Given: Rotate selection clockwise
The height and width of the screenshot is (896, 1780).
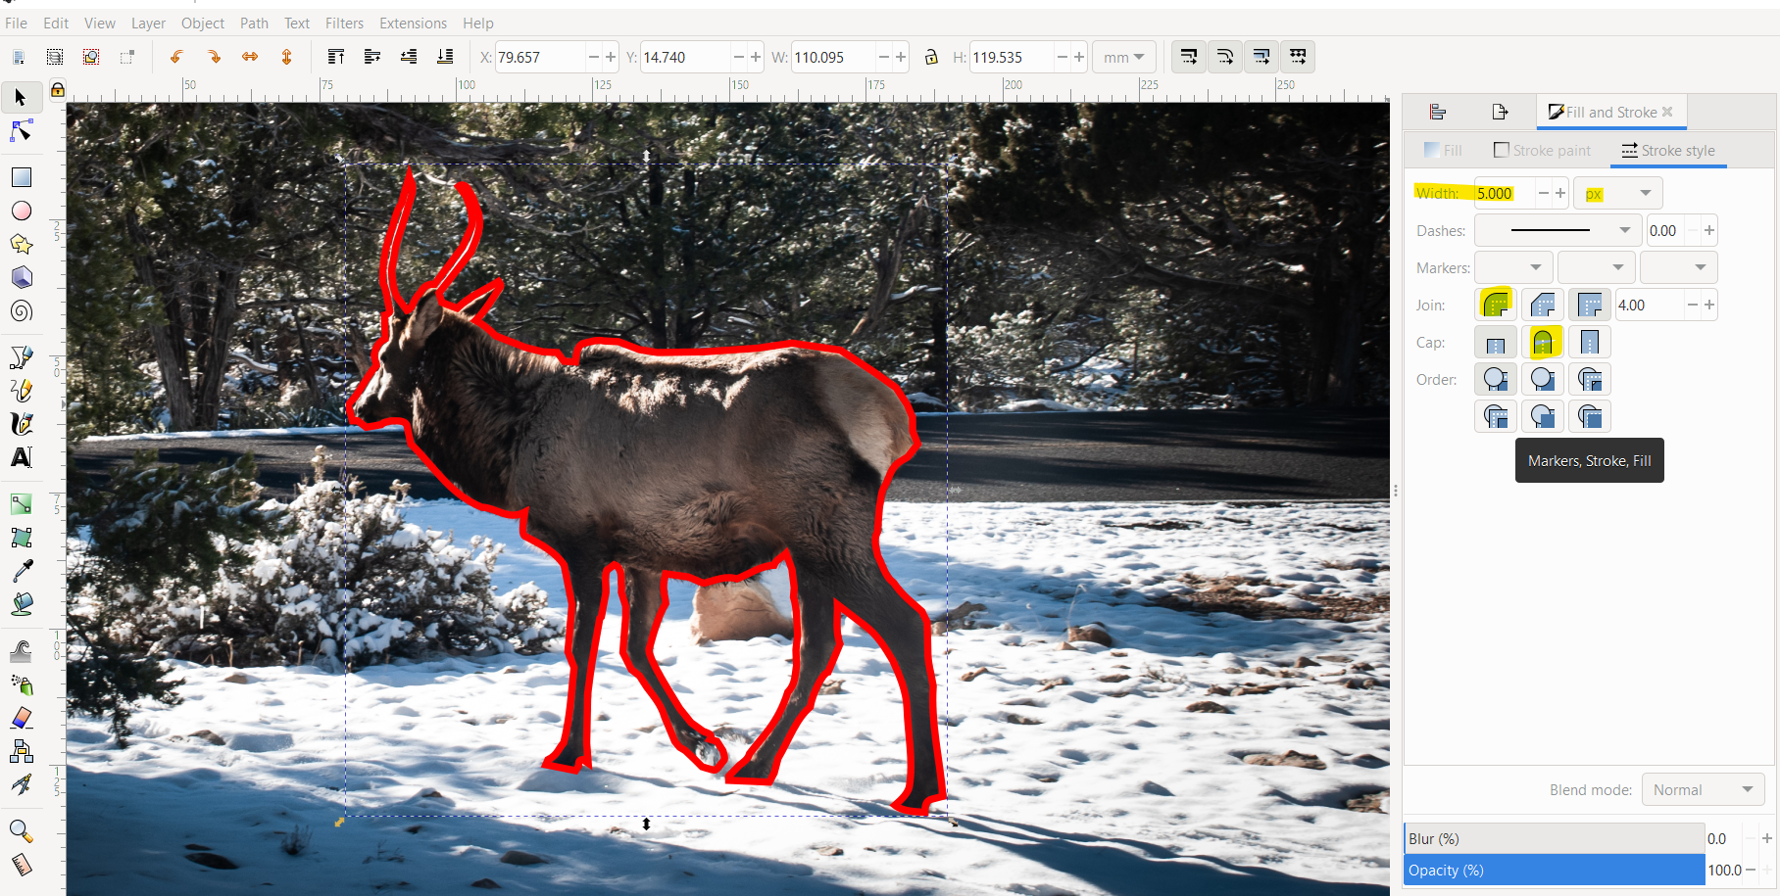Looking at the screenshot, I should coord(214,57).
